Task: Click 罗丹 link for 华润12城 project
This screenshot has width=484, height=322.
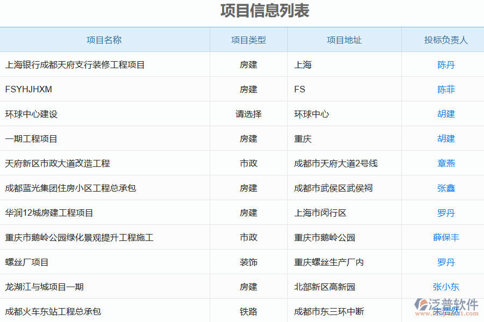Action: (446, 213)
